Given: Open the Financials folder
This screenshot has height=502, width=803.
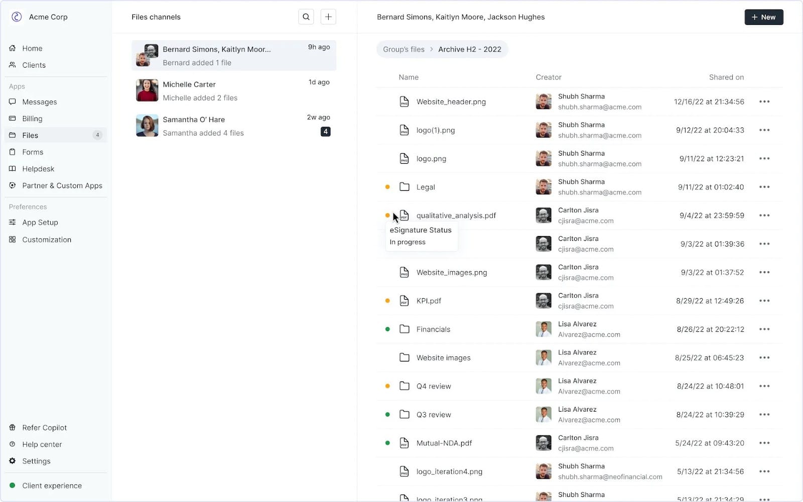Looking at the screenshot, I should point(433,329).
